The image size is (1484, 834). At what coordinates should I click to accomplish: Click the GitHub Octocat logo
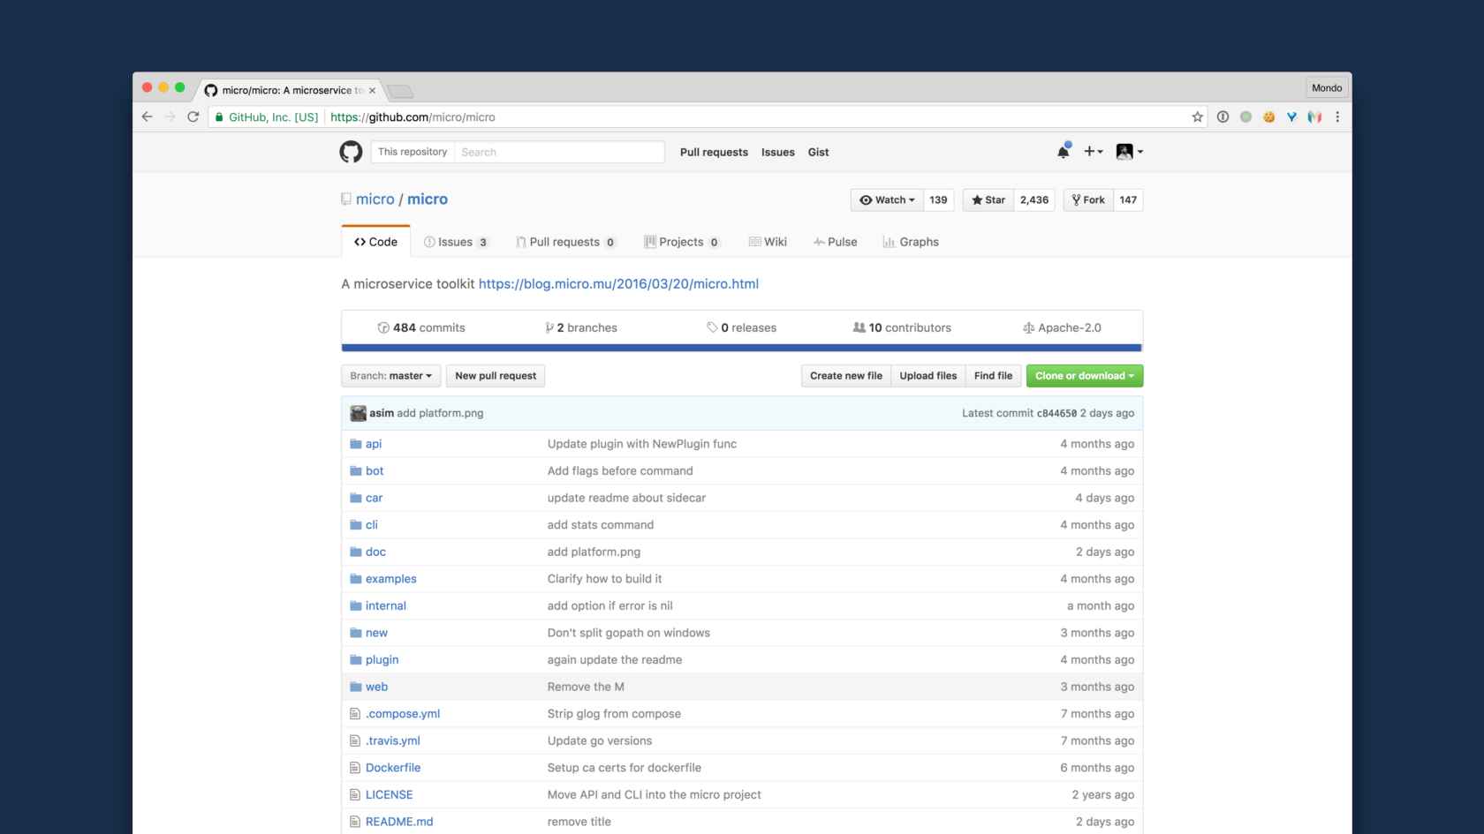point(351,152)
